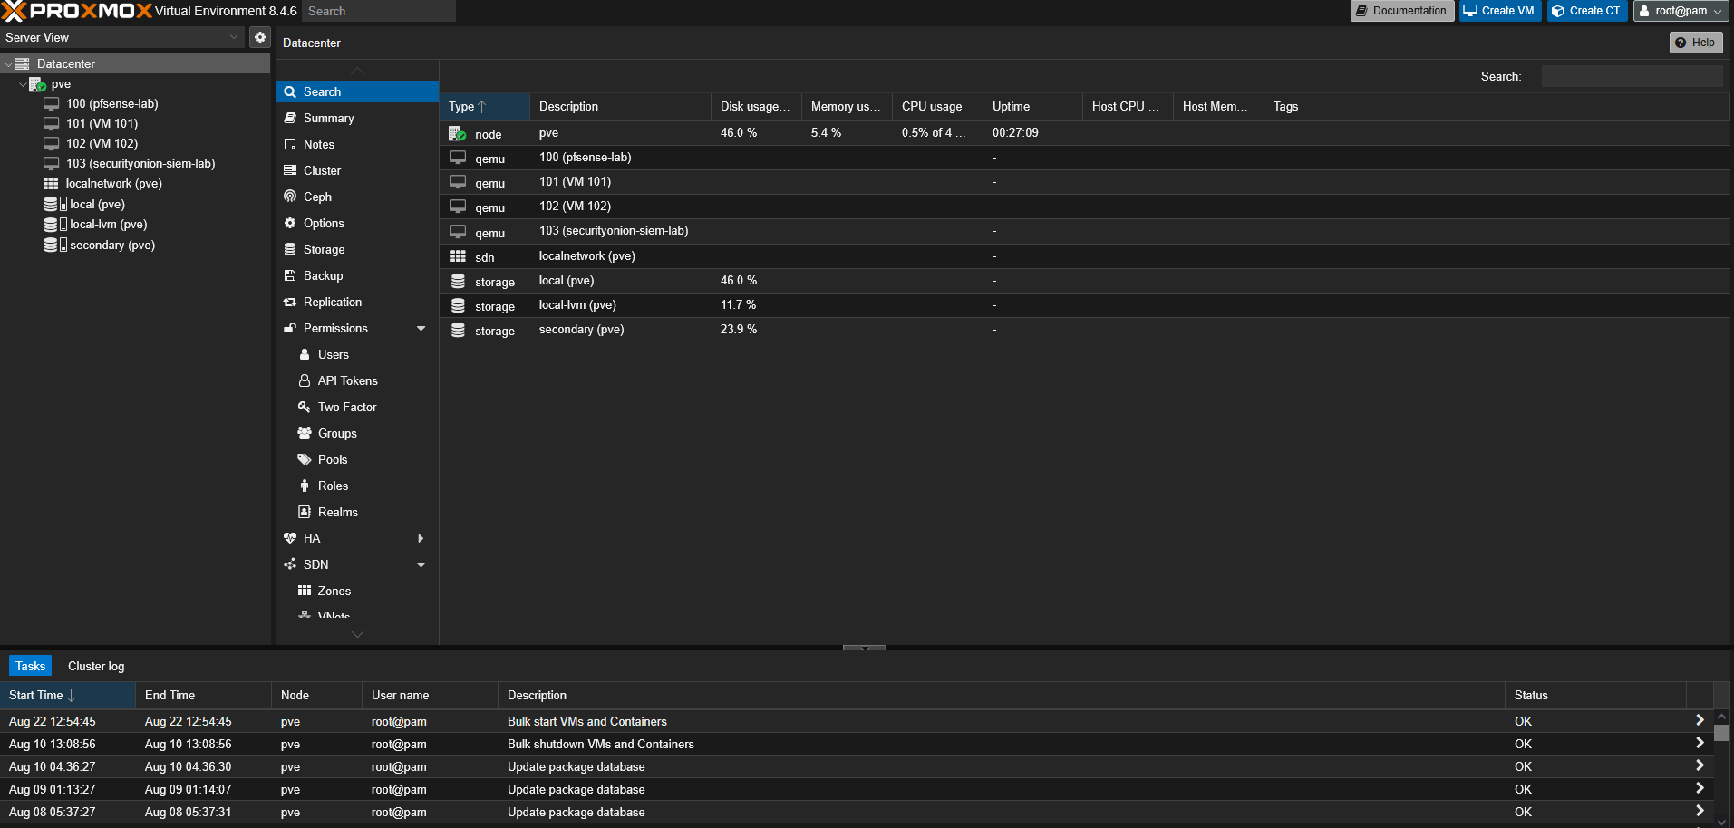Screen dimensions: 1734x828
Task: Select Ceph in the Datacenter menu
Action: pyautogui.click(x=317, y=197)
